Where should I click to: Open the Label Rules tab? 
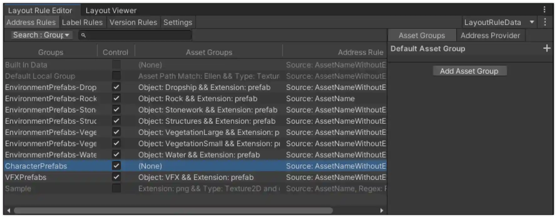pyautogui.click(x=82, y=22)
